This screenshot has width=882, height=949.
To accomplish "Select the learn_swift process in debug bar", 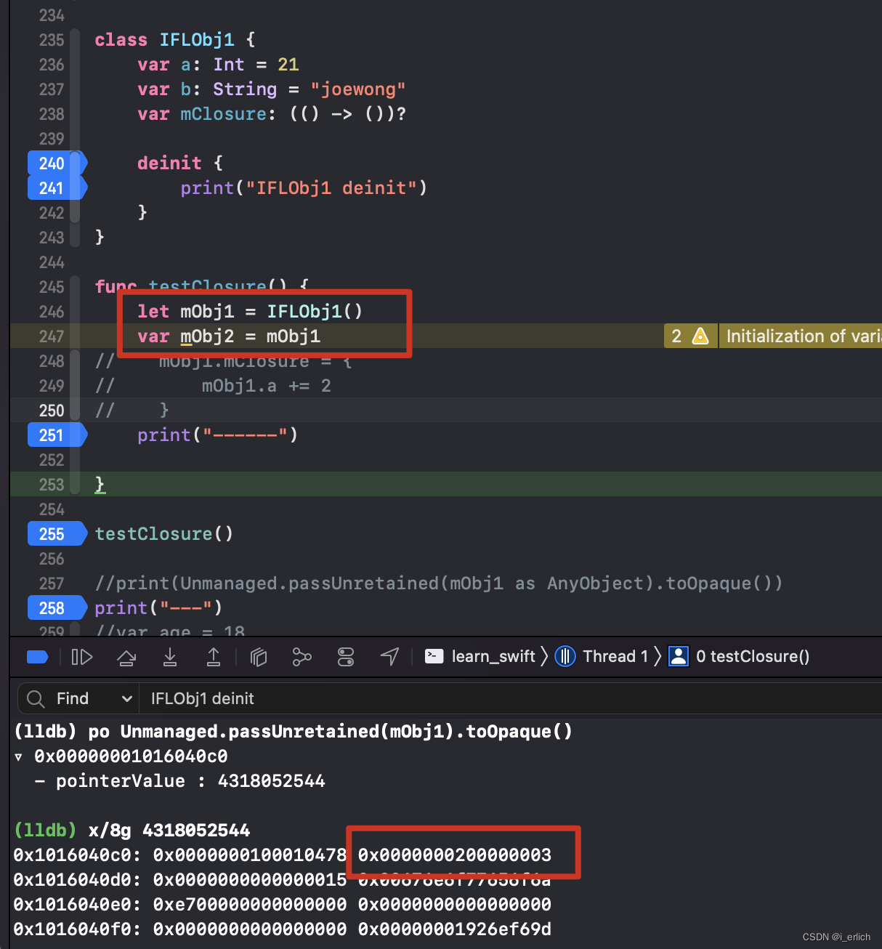I will (x=480, y=656).
